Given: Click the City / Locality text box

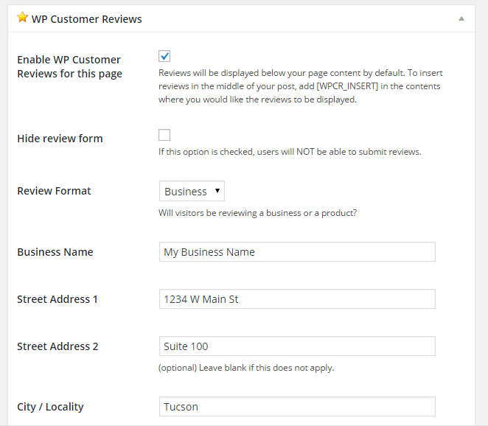Looking at the screenshot, I should coord(297,407).
